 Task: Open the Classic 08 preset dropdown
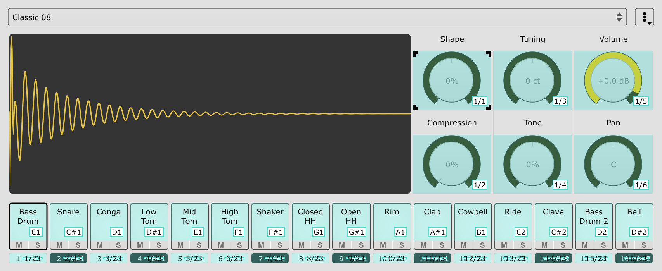click(x=317, y=17)
